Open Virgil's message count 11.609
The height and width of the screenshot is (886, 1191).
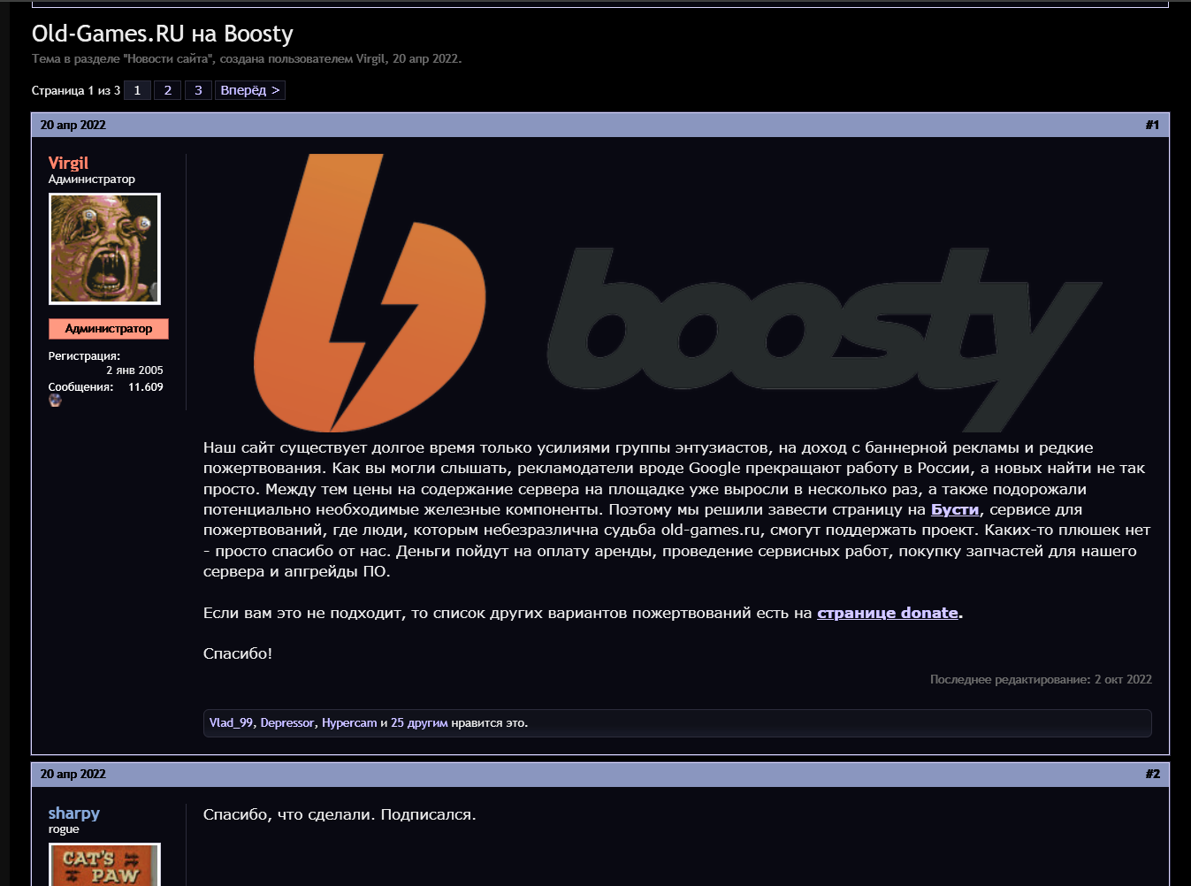click(x=146, y=387)
